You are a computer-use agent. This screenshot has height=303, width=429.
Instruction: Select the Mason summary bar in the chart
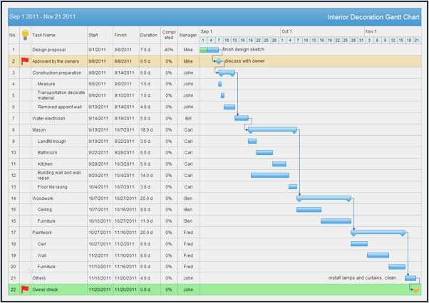tap(272, 129)
